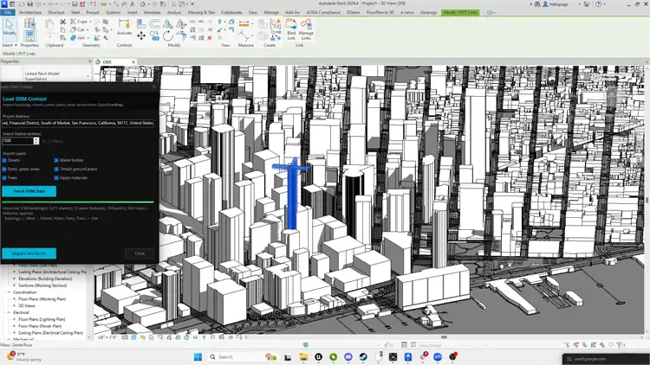Select the Rotate tool icon
This screenshot has width=650, height=365.
(167, 36)
